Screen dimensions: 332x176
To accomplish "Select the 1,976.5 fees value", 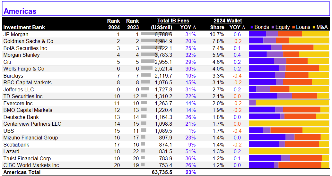I will [163, 83].
